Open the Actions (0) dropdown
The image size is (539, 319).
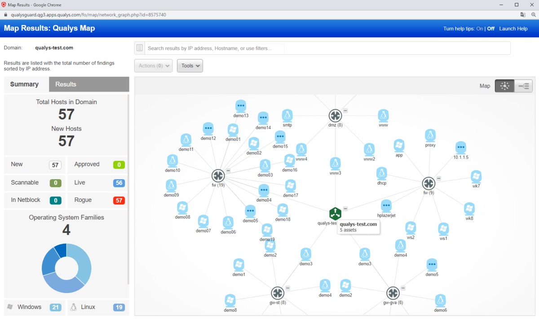point(153,66)
